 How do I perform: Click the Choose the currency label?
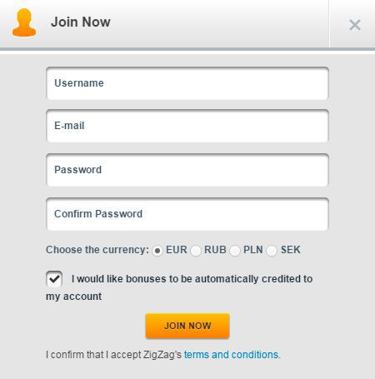[97, 250]
